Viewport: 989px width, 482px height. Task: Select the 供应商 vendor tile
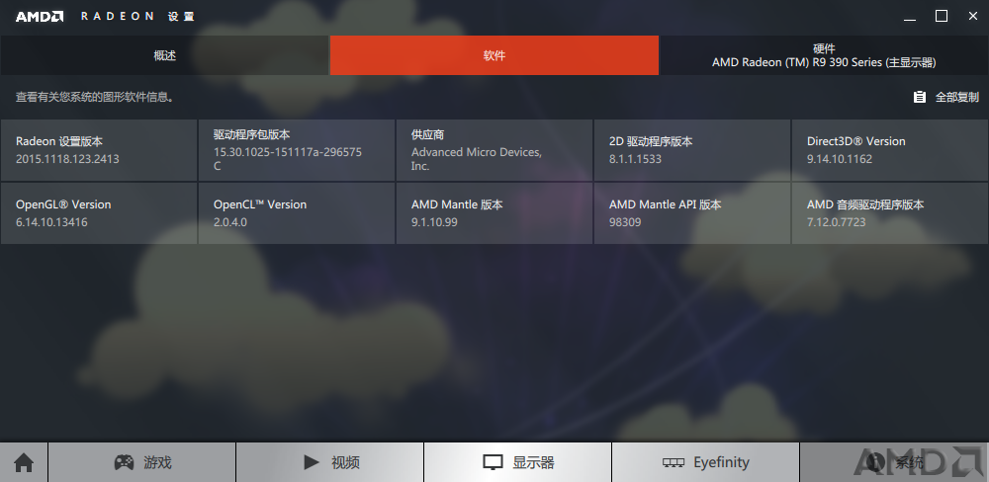click(494, 150)
